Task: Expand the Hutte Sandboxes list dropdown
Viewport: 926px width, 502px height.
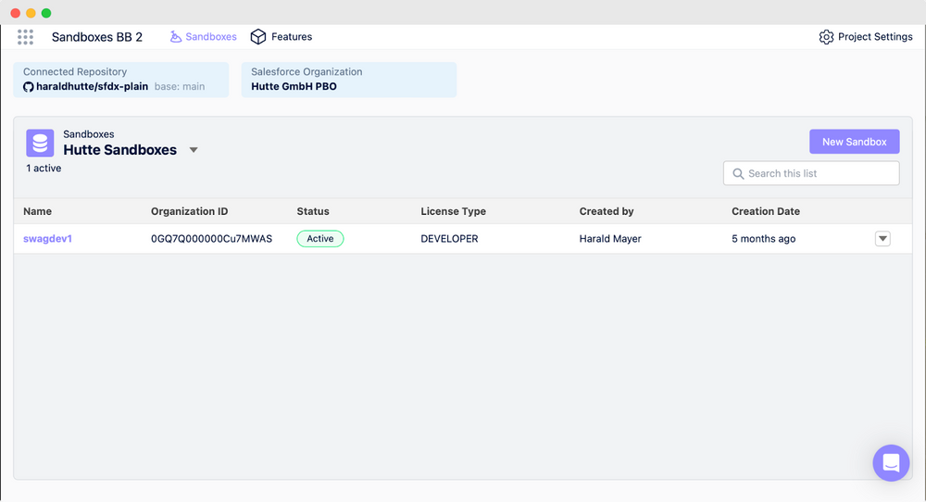Action: coord(194,150)
